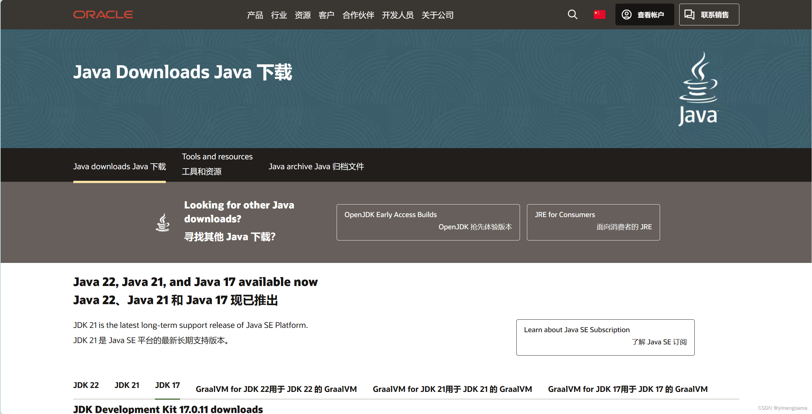Open the 资源 resources menu
Image resolution: width=812 pixels, height=414 pixels.
(x=303, y=15)
